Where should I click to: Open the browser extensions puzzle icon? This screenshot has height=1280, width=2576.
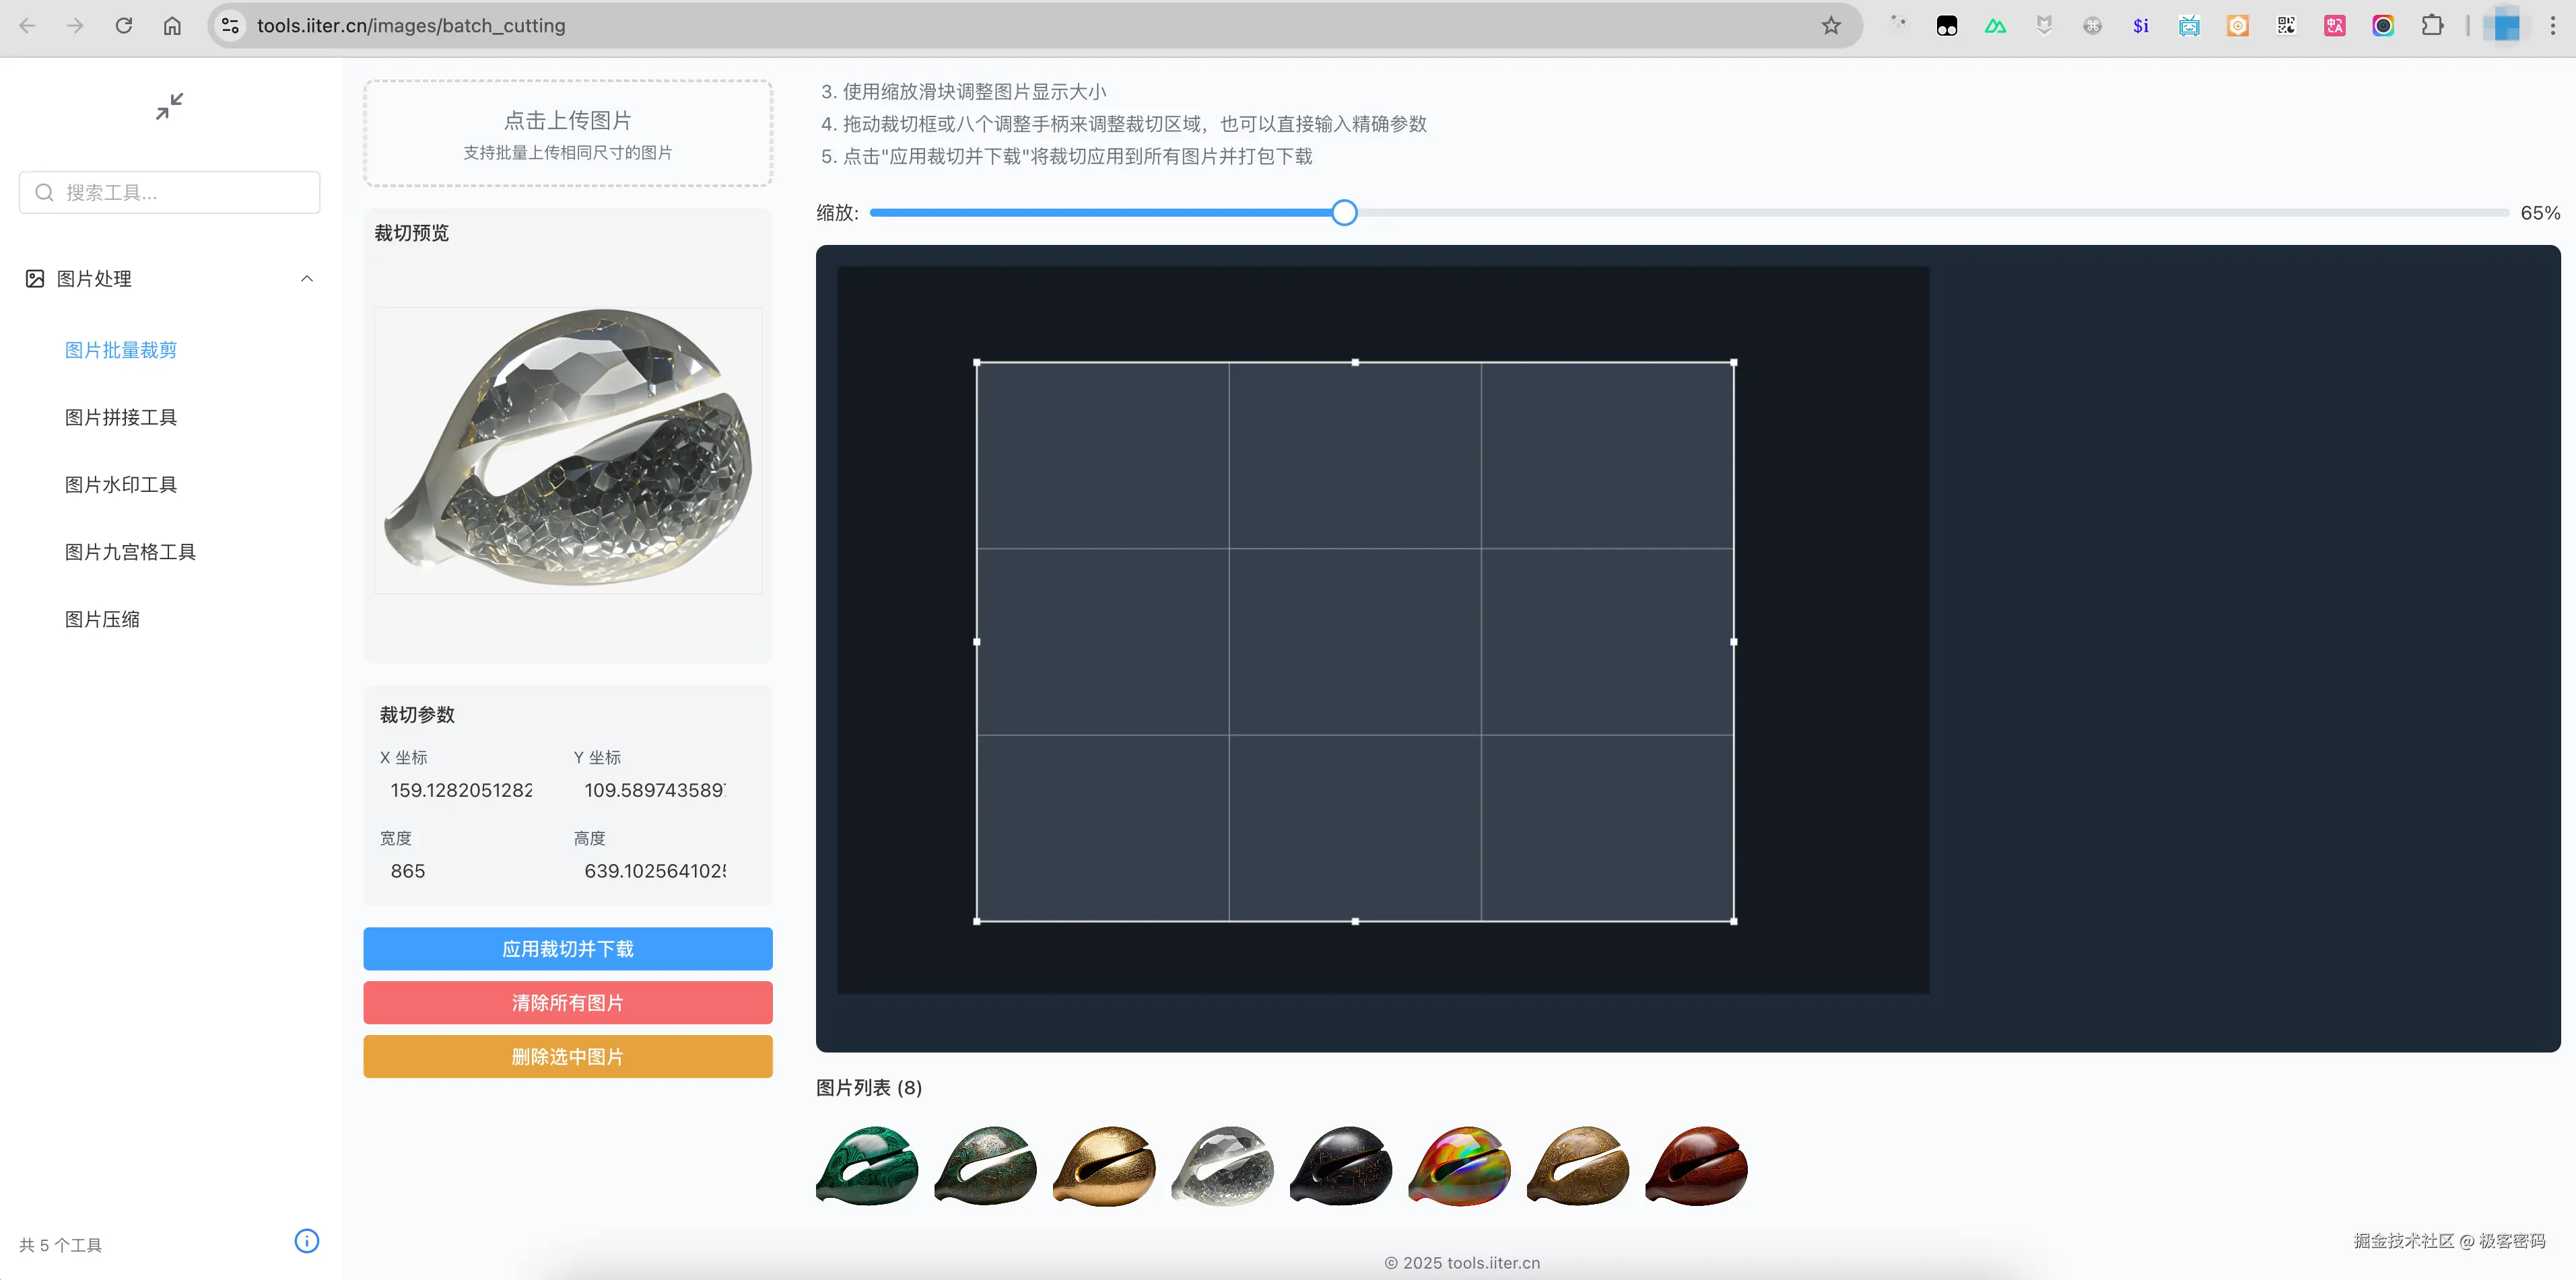2432,26
